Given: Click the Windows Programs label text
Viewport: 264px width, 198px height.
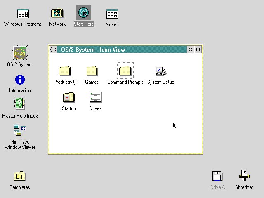Looking at the screenshot, I should [23, 24].
